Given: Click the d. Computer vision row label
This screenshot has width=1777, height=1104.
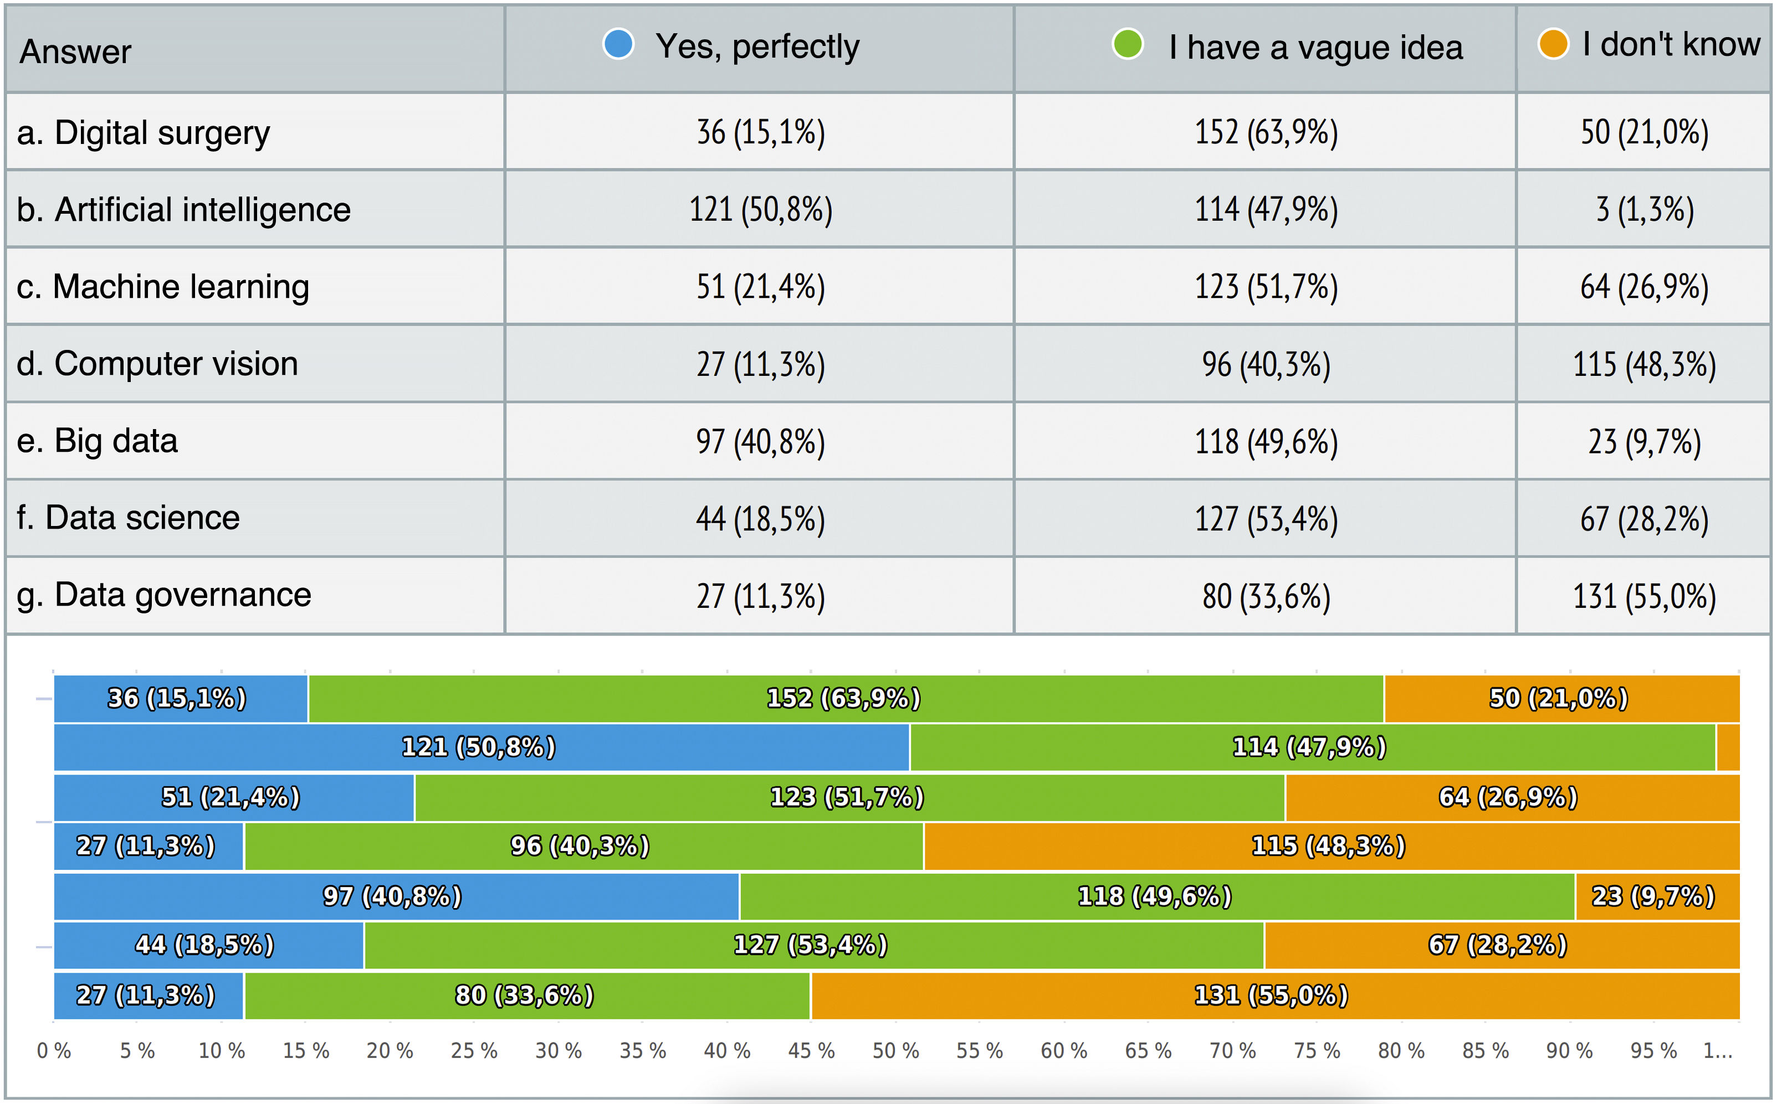Looking at the screenshot, I should pos(157,364).
